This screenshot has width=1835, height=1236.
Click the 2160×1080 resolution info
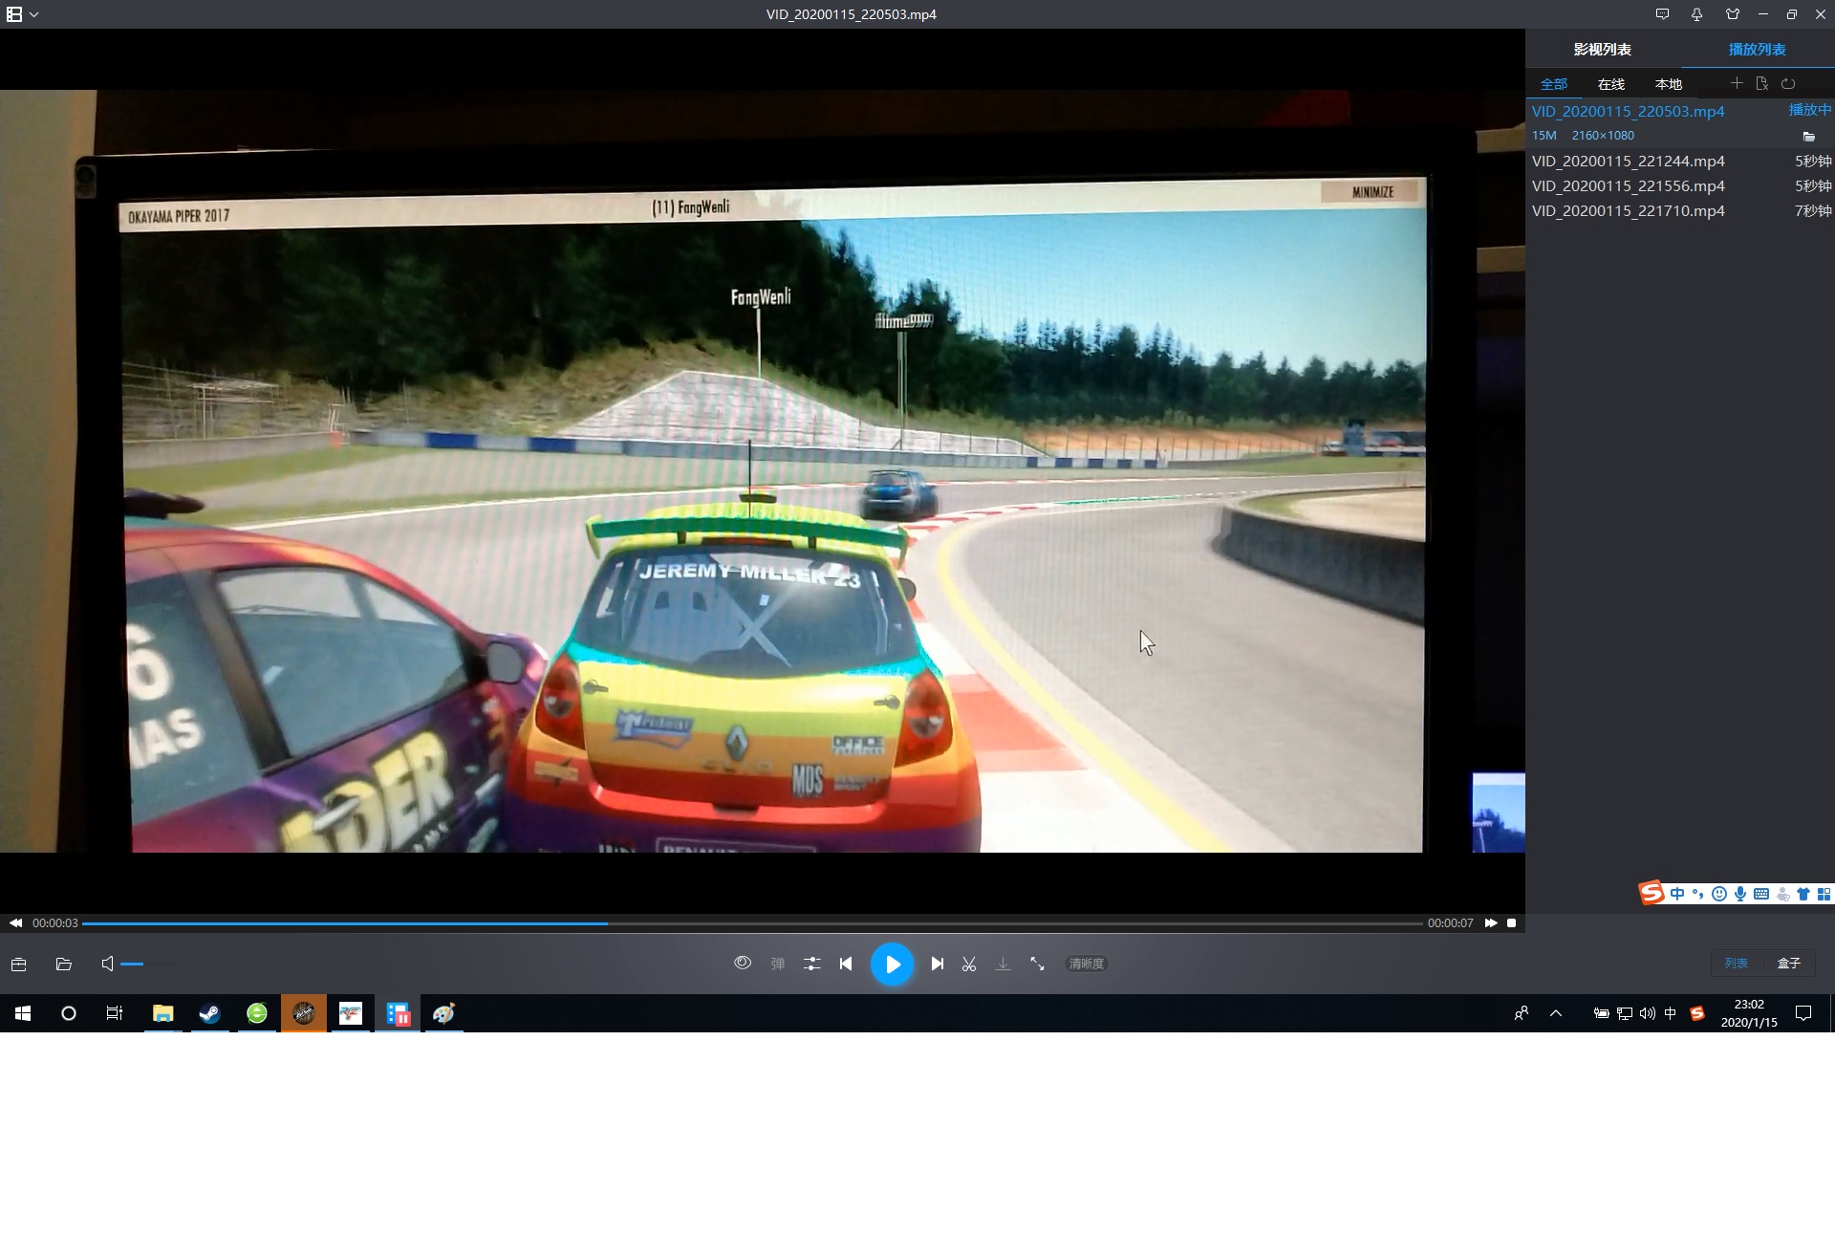[1603, 136]
